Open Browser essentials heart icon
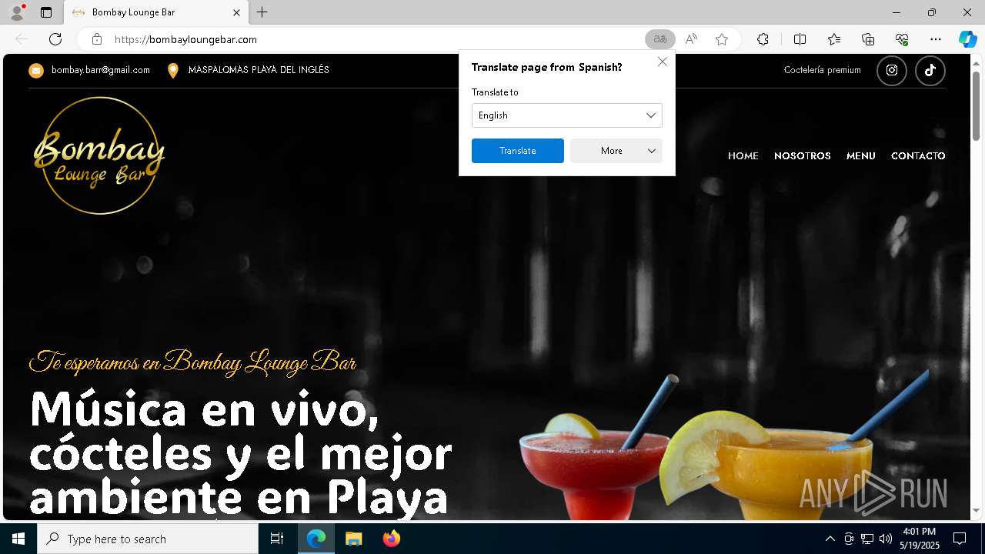Viewport: 985px width, 554px height. click(x=902, y=39)
